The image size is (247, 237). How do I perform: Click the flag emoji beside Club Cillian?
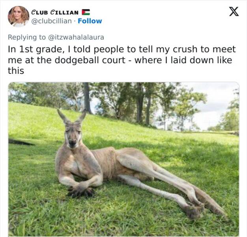86,12
